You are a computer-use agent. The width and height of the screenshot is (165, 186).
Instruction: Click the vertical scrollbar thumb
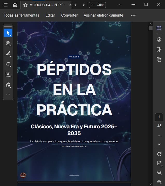tap(150, 28)
